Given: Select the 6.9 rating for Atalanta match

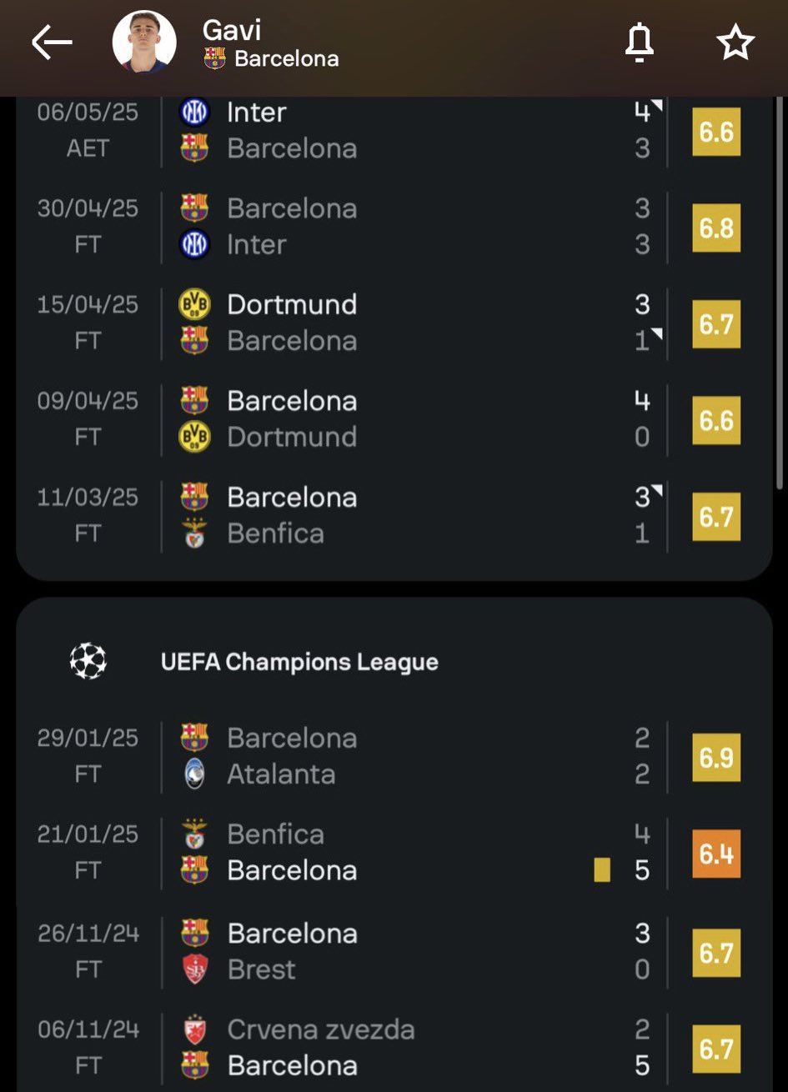Looking at the screenshot, I should [716, 758].
